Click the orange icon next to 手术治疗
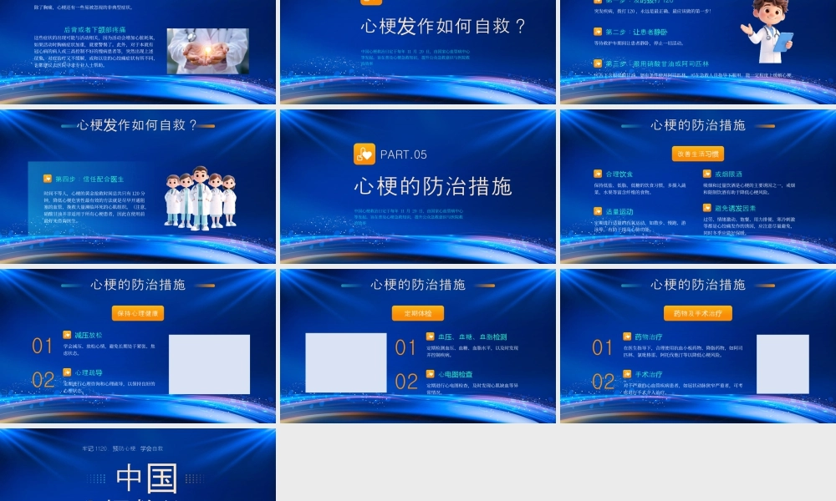This screenshot has height=501, width=836. 627,374
